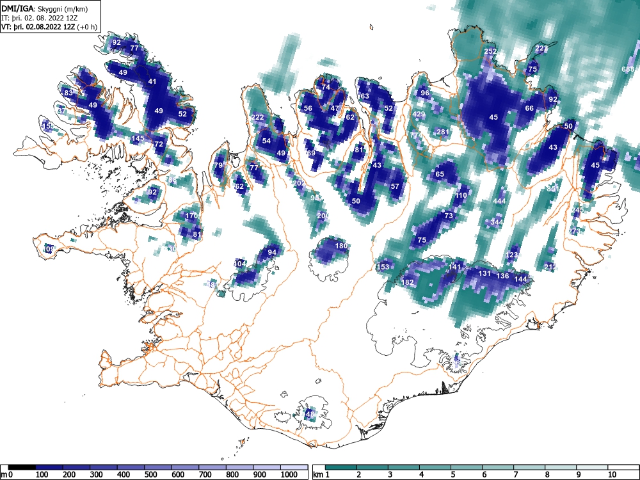This screenshot has width=640, height=480.
Task: Click the visibility value 202
Action: tap(299, 183)
